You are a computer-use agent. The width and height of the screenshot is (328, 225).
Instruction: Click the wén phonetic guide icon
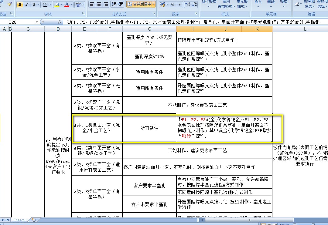[78, 4]
